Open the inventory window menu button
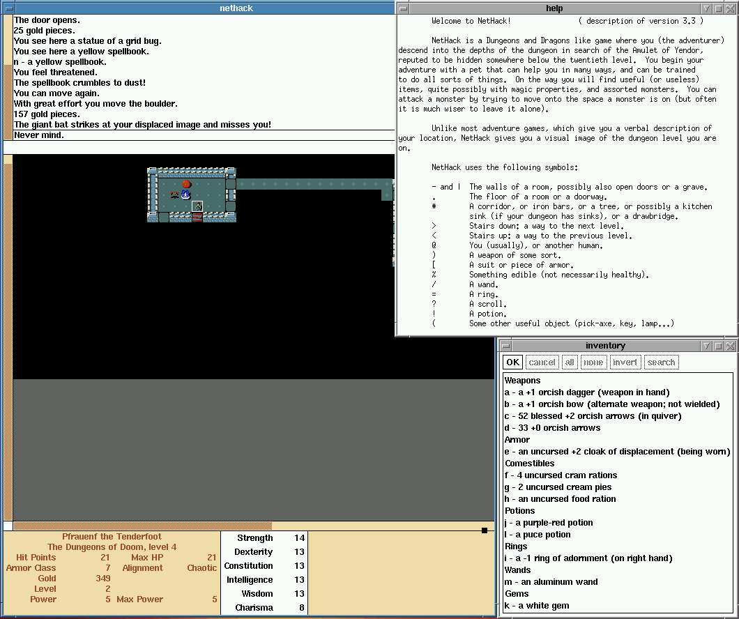 [x=505, y=346]
